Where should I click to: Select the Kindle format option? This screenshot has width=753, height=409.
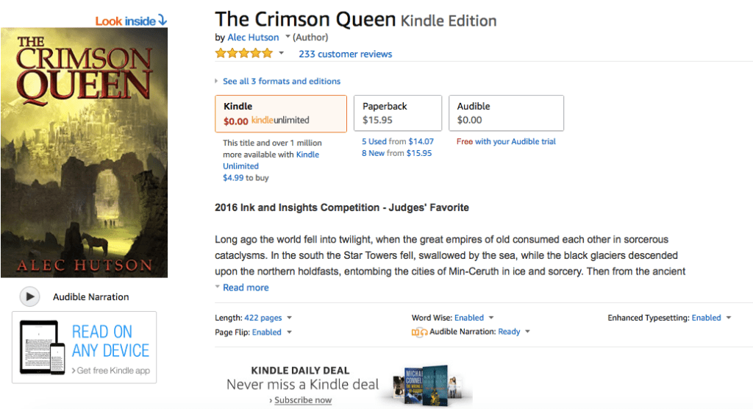280,113
